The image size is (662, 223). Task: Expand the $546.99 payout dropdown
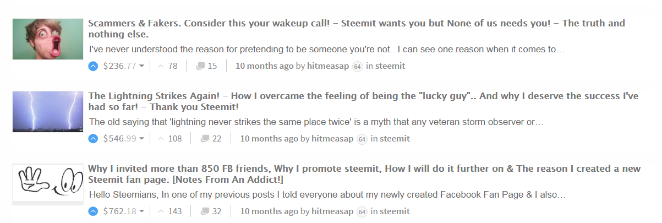141,139
